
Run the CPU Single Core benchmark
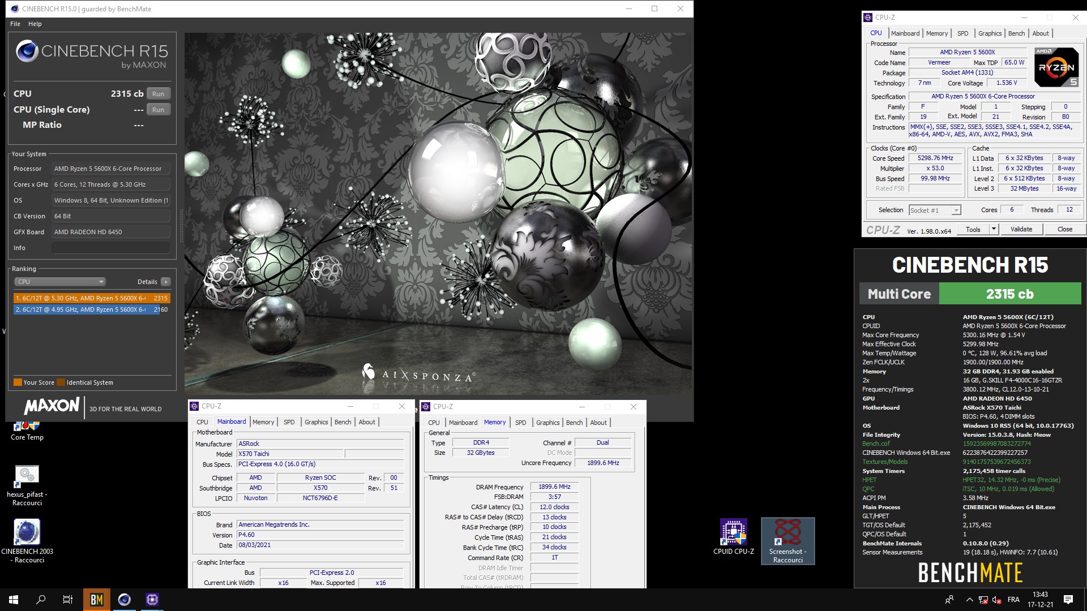tap(159, 110)
